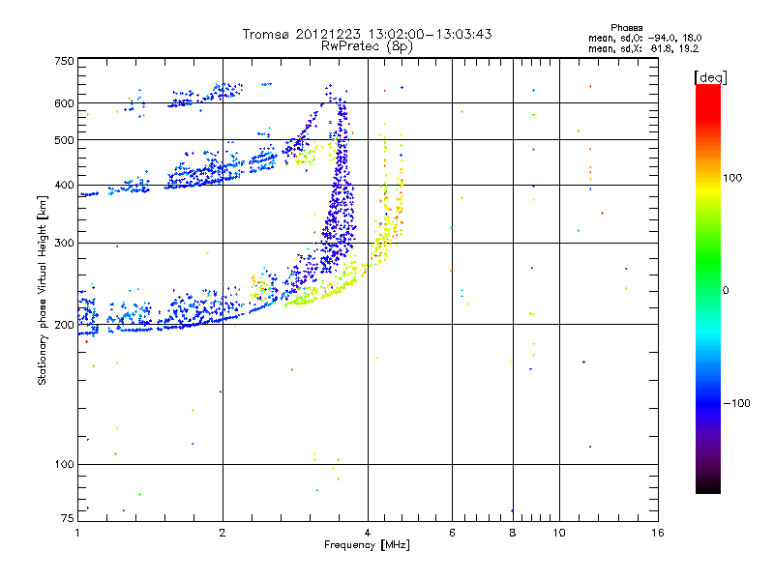Image resolution: width=774 pixels, height=580 pixels.
Task: Click the '[deg]' colorbar unit label
Action: pyautogui.click(x=710, y=77)
